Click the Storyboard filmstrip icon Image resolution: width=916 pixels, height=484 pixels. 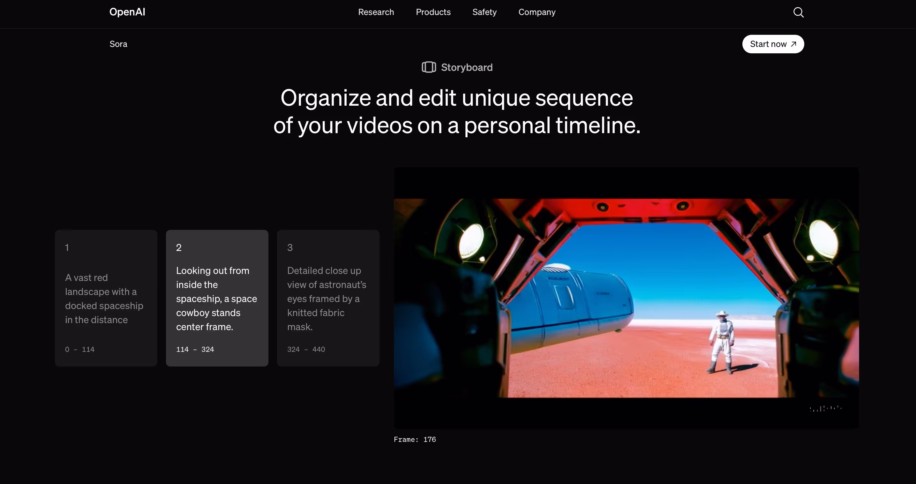click(429, 67)
